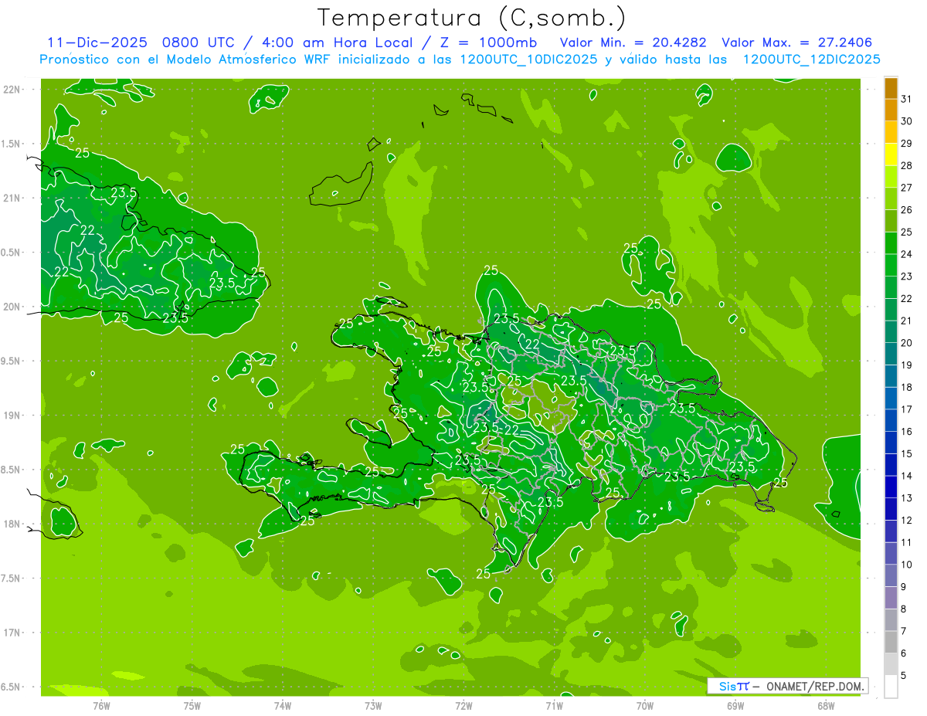Click the legend color band between 10 and 11
927x716 pixels.
coord(891,554)
